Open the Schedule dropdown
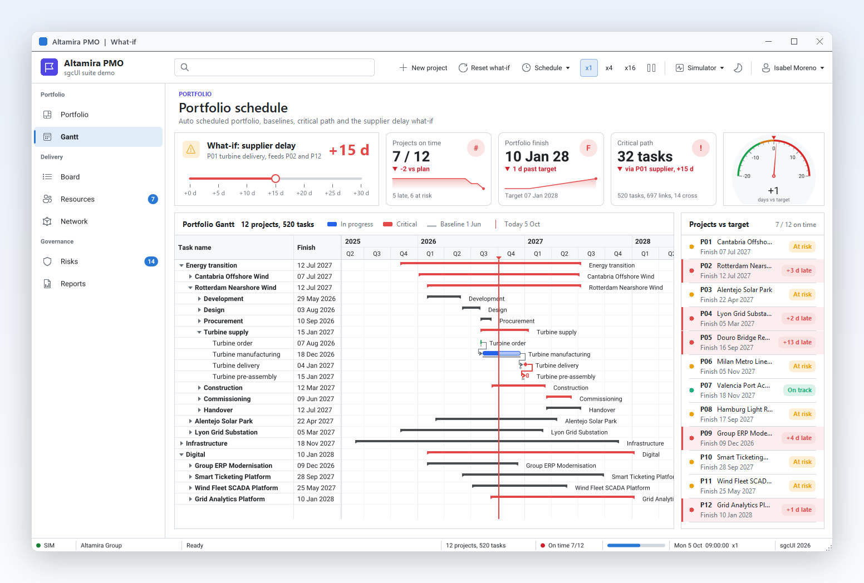 546,68
